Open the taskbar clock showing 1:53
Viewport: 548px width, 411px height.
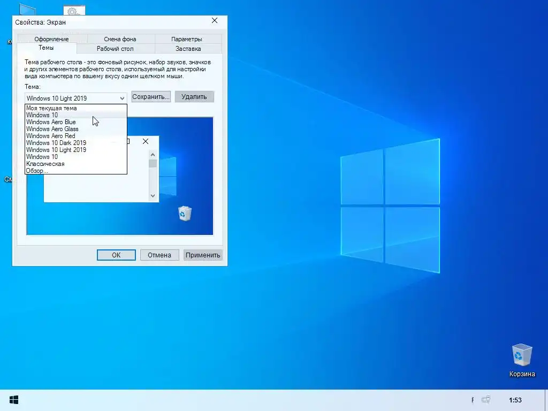click(x=515, y=400)
